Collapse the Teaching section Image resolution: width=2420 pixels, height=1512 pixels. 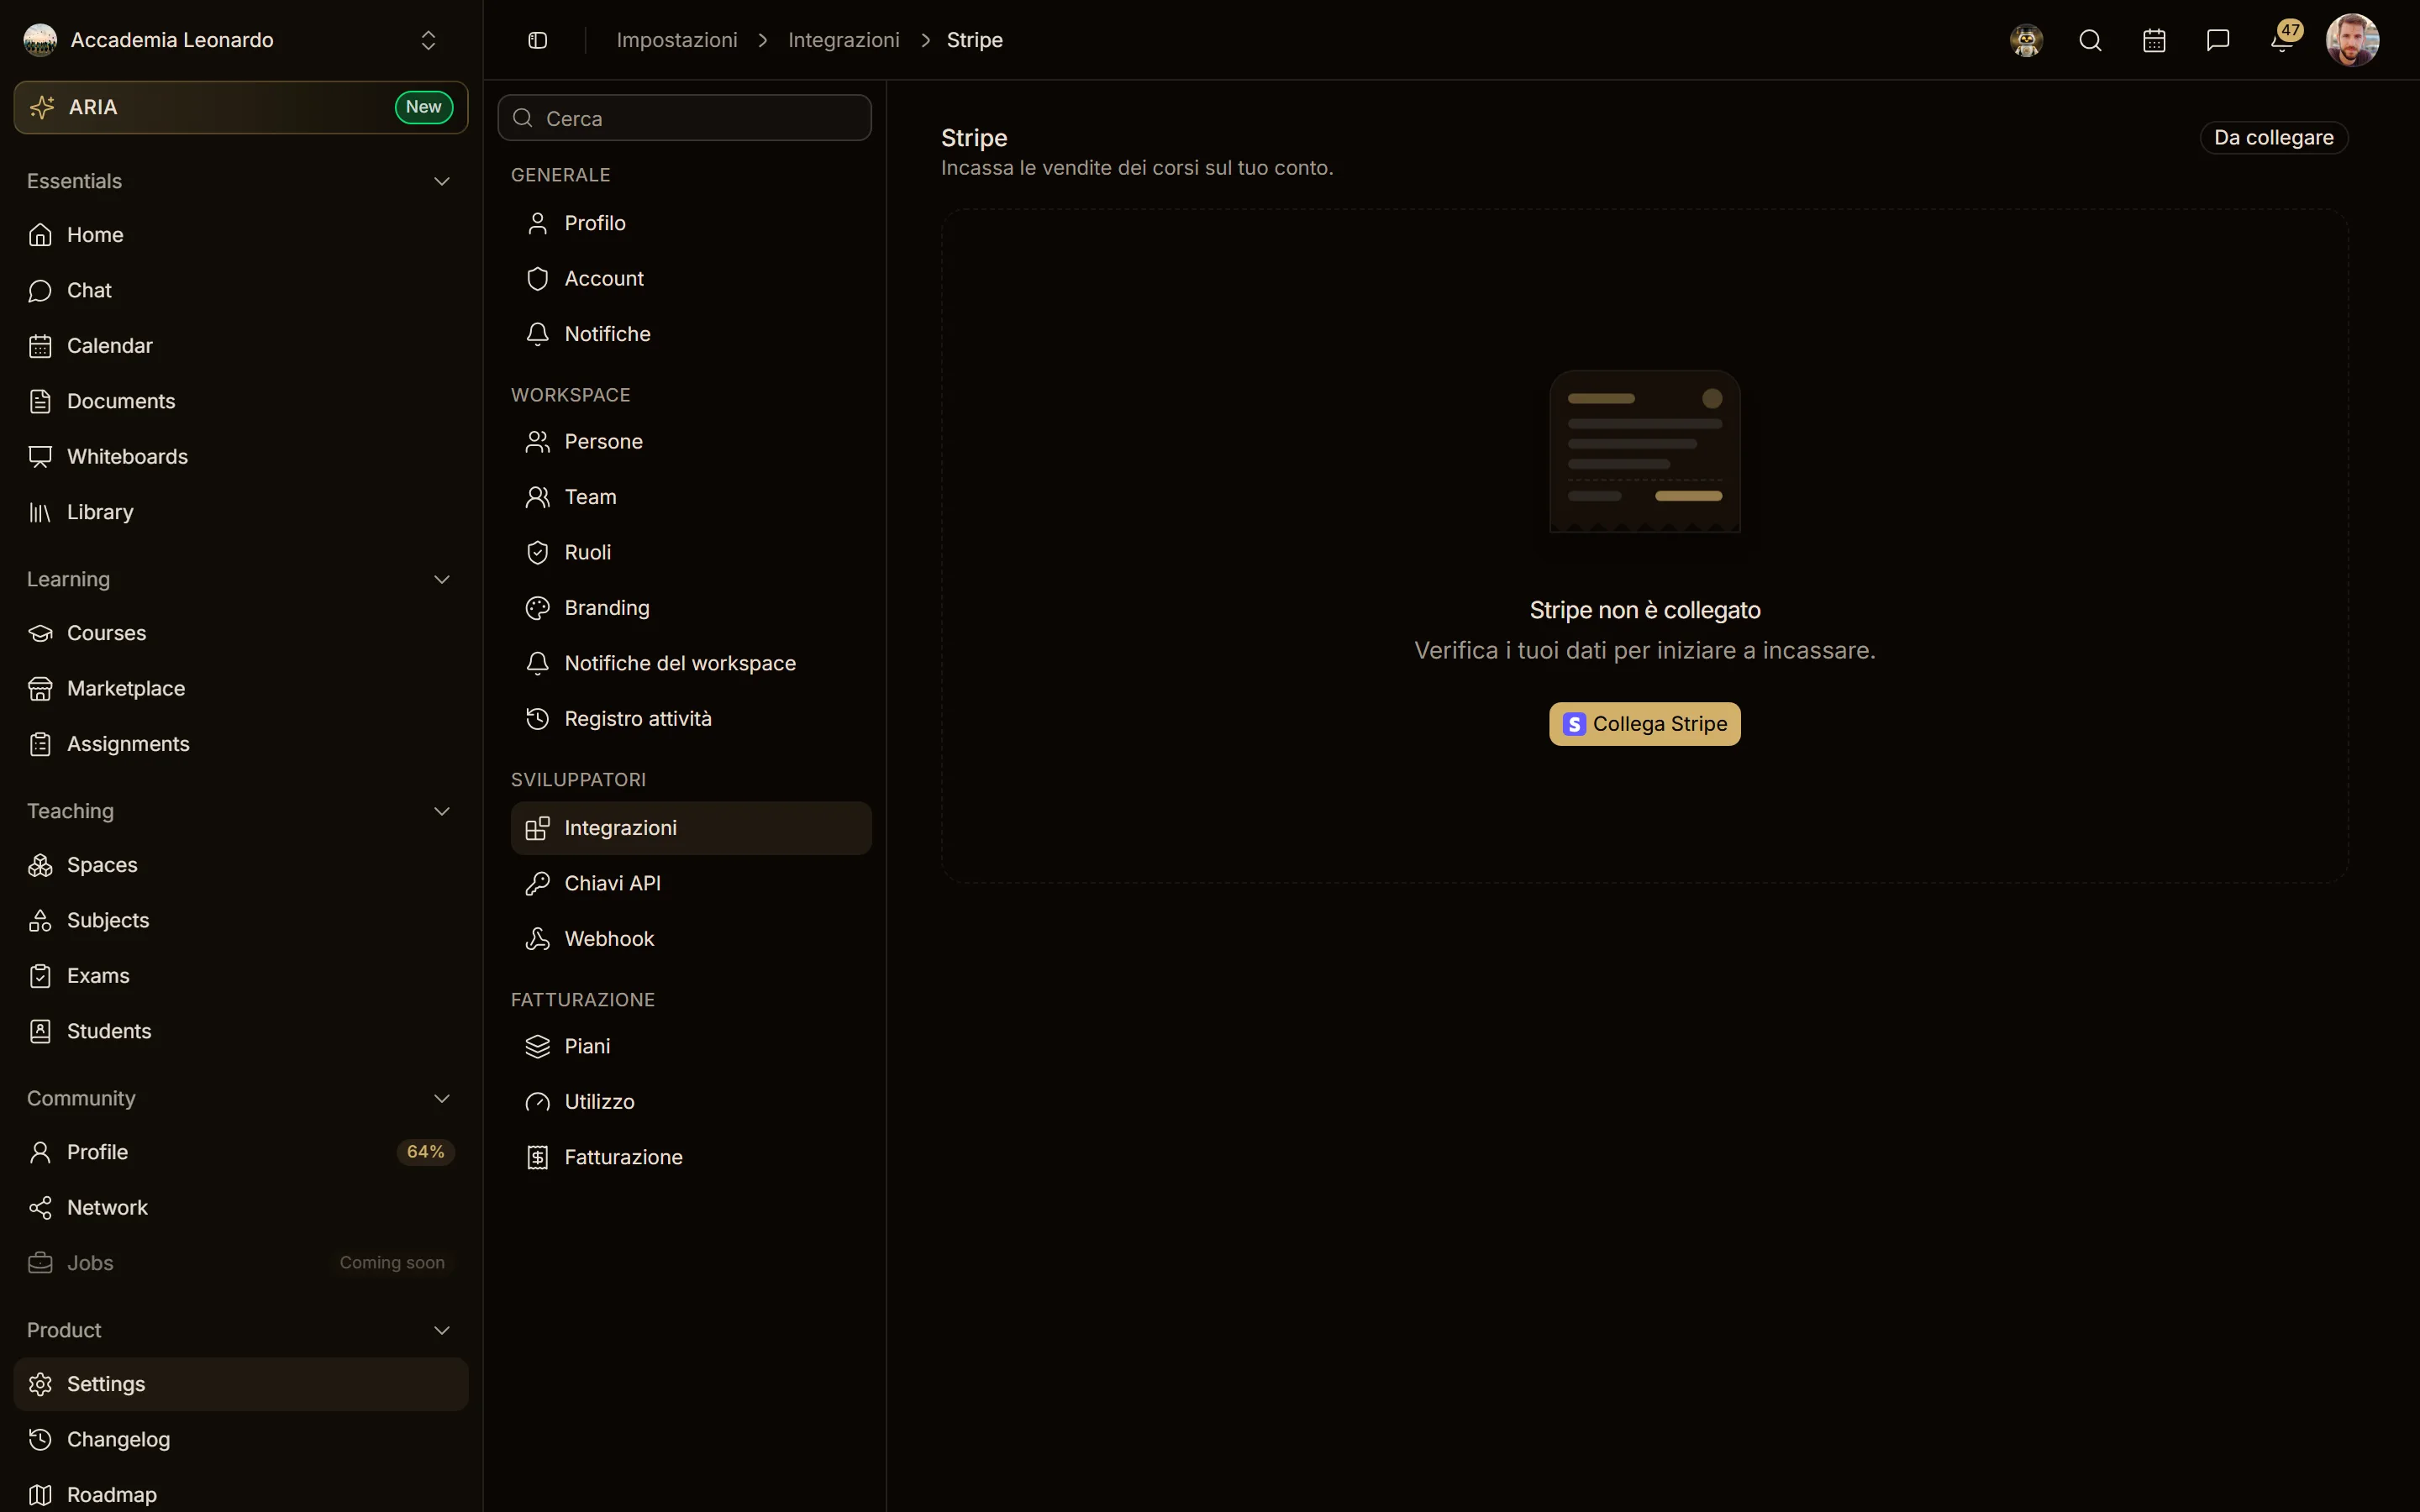[442, 811]
